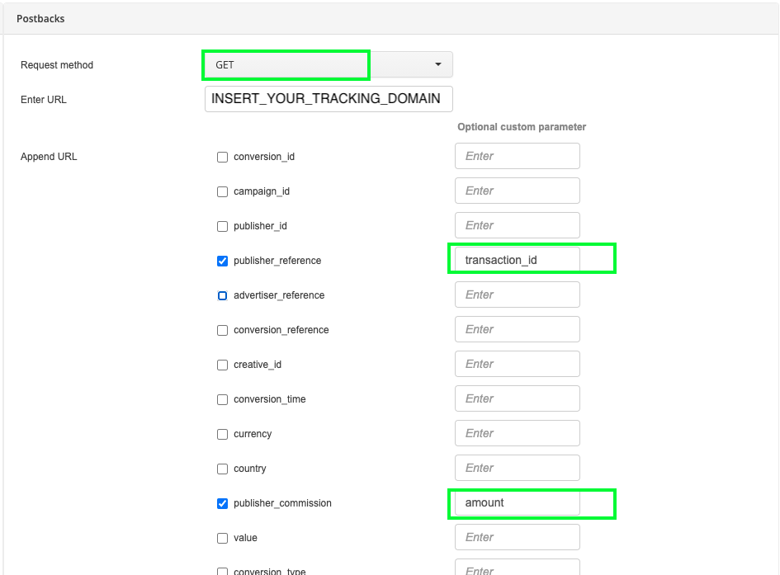Check the conversion_time checkbox
Screen dimensions: 780x575
click(x=222, y=399)
